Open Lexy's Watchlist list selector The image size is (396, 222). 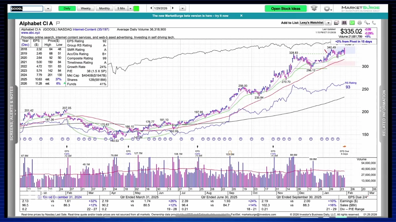tap(312, 23)
